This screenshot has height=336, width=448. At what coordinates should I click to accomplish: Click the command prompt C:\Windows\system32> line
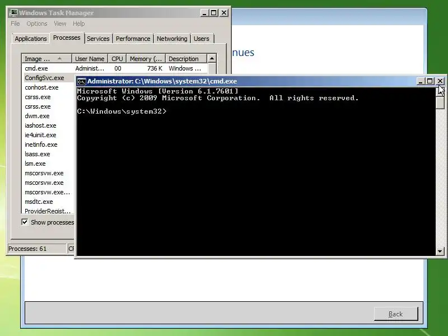[x=122, y=111]
